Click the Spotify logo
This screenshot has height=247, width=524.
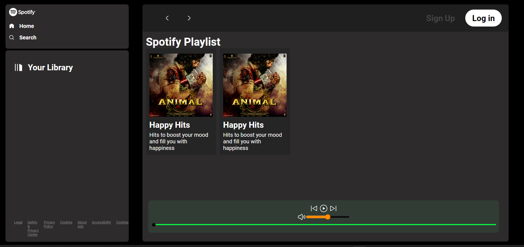click(x=22, y=12)
